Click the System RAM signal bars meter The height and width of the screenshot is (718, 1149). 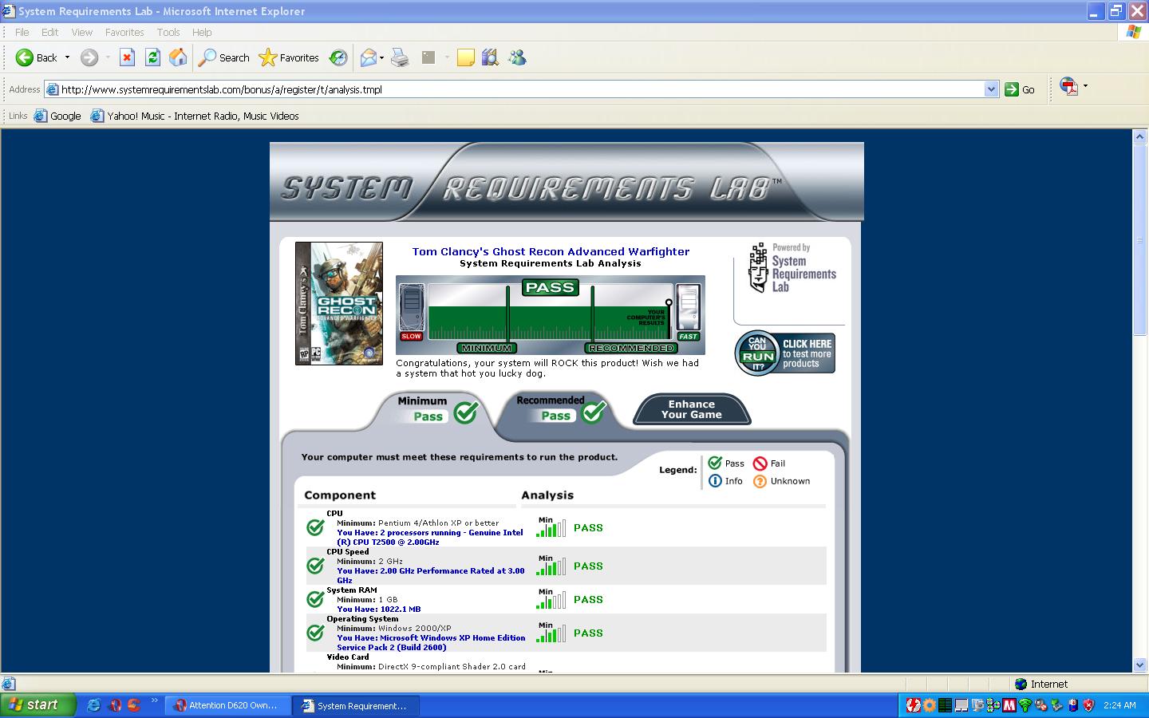[551, 599]
